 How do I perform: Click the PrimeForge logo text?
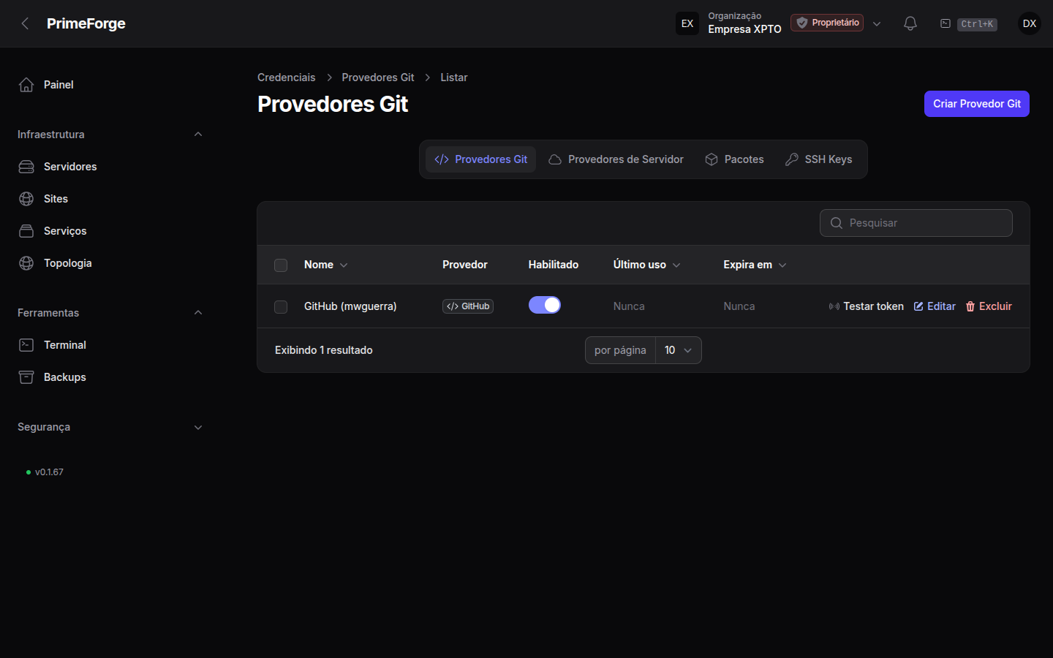click(86, 23)
